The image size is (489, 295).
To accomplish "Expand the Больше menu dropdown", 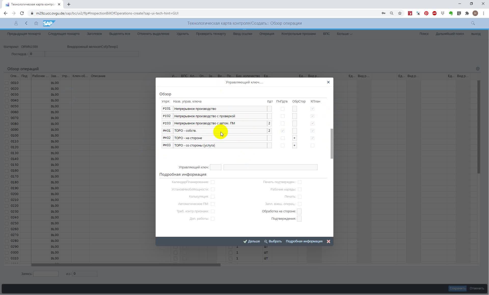I will point(345,34).
